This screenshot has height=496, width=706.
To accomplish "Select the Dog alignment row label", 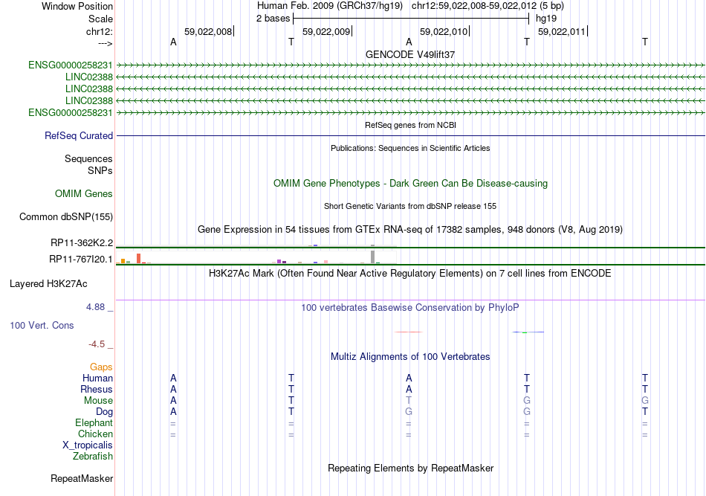I will 104,412.
